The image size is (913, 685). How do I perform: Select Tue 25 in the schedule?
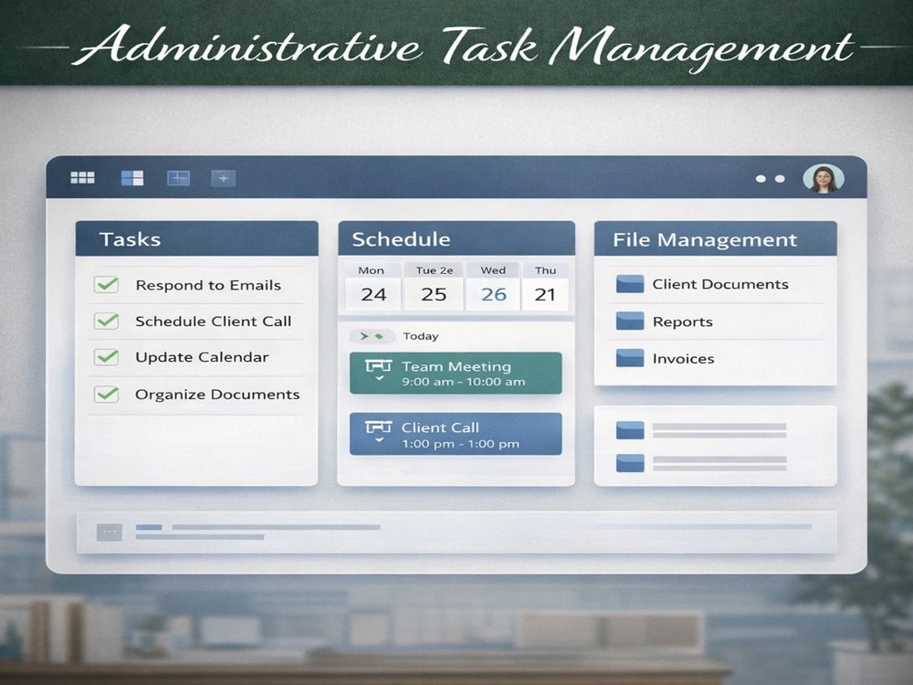tap(434, 287)
